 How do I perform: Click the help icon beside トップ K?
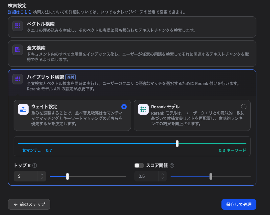pos(35,165)
